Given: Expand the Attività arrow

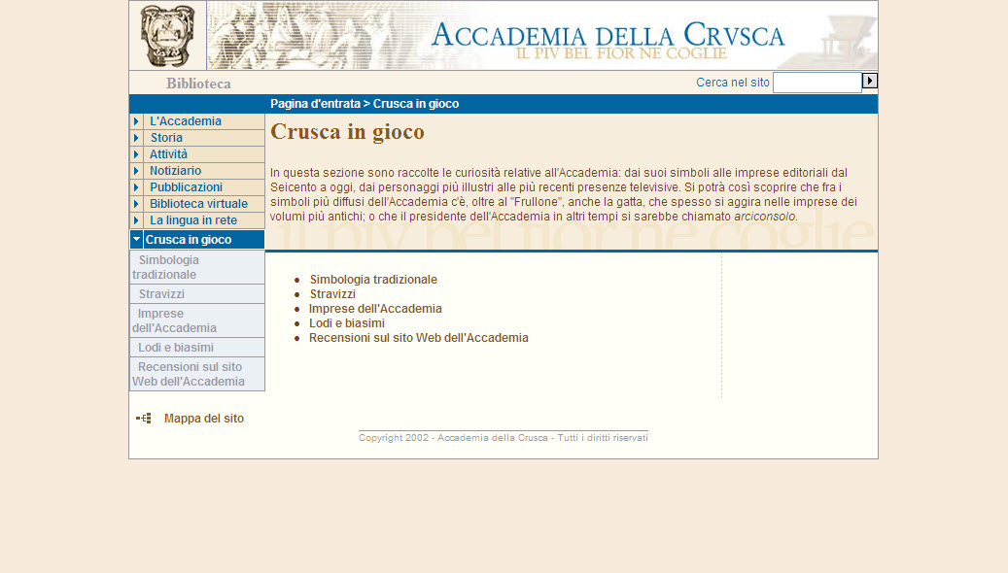Looking at the screenshot, I should [x=136, y=154].
